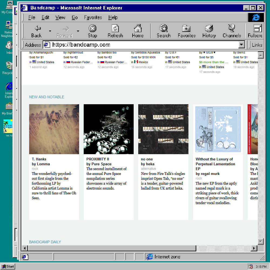Switch to Fullscreen mode

pos(255,31)
